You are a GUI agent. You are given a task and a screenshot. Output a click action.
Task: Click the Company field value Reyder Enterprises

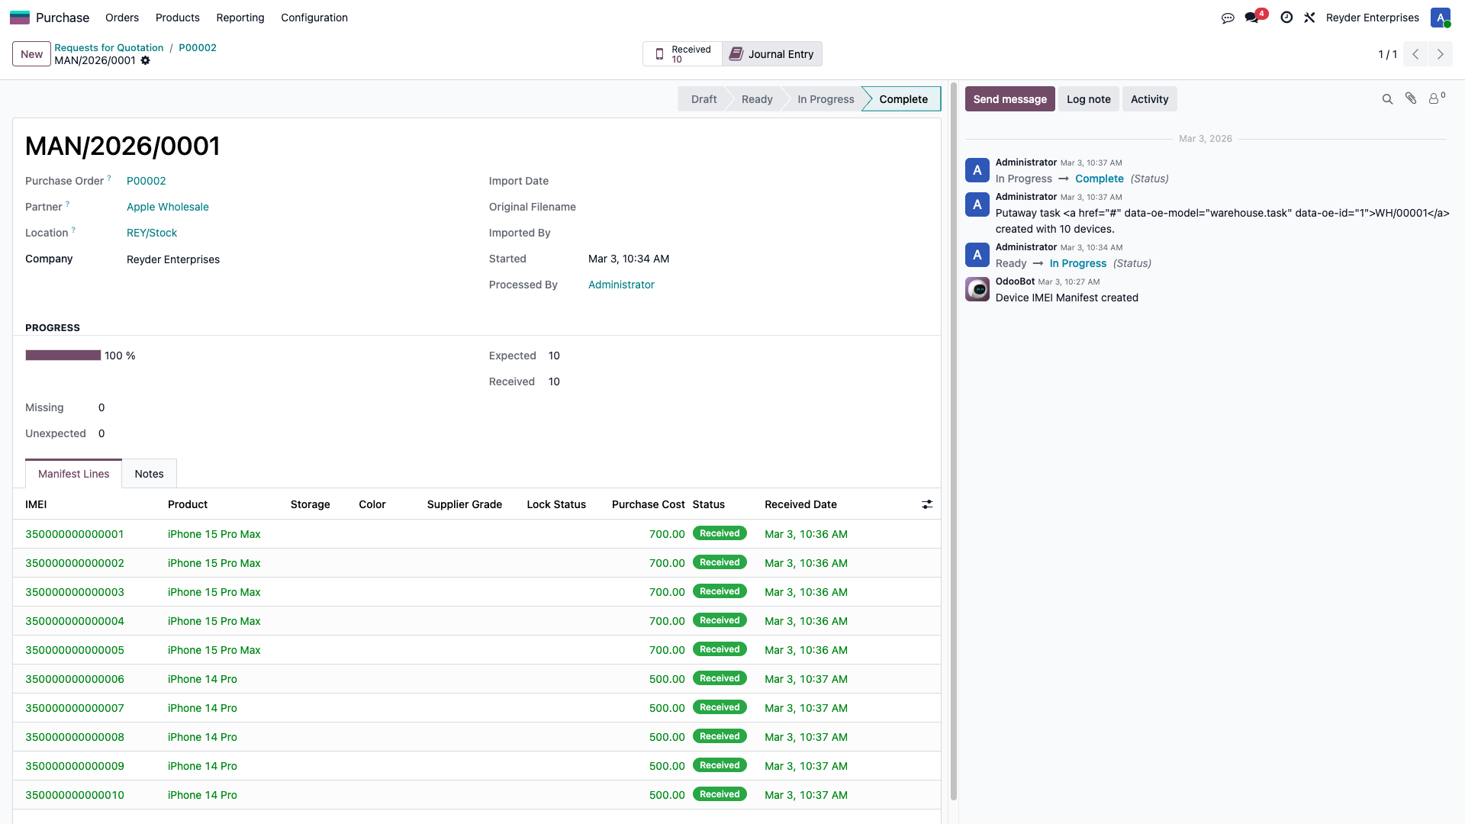click(x=173, y=259)
